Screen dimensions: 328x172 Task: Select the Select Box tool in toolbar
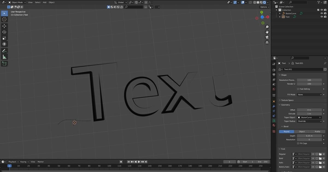[x=4, y=13]
